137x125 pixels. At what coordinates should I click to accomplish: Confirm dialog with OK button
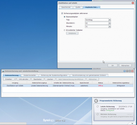113,66
